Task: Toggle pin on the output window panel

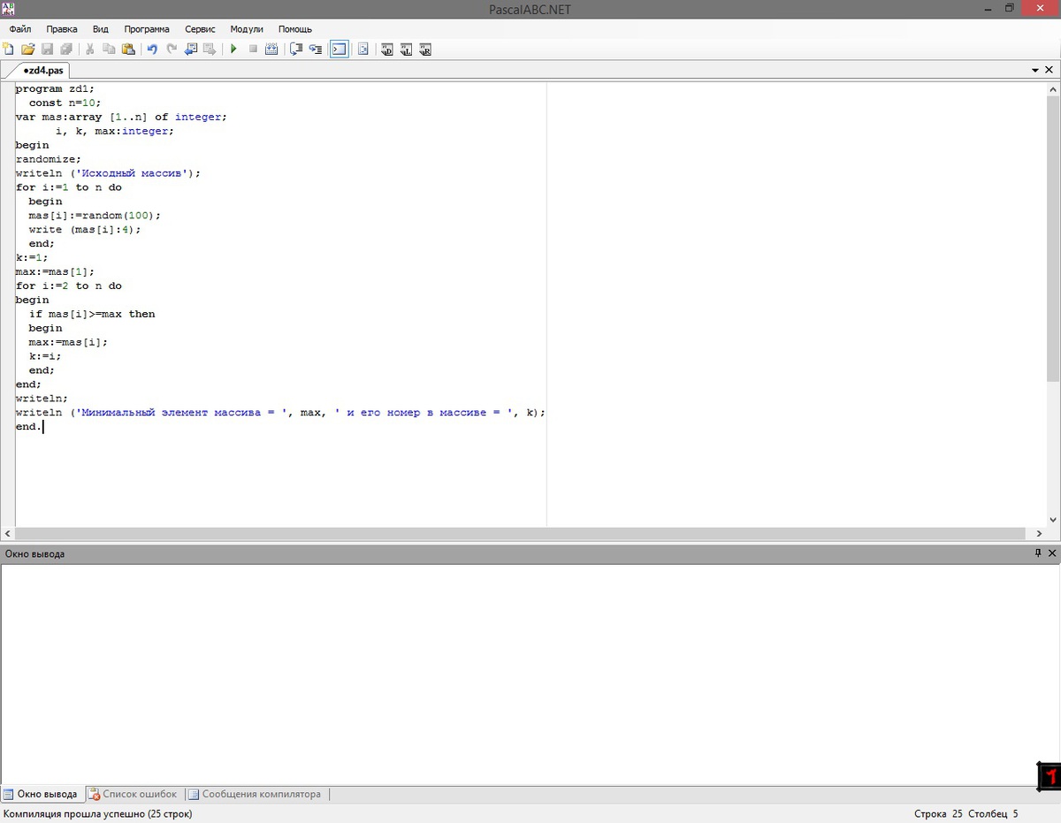Action: [1038, 553]
